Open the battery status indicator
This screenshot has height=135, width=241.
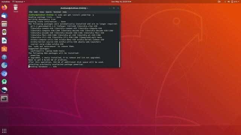pos(234,1)
